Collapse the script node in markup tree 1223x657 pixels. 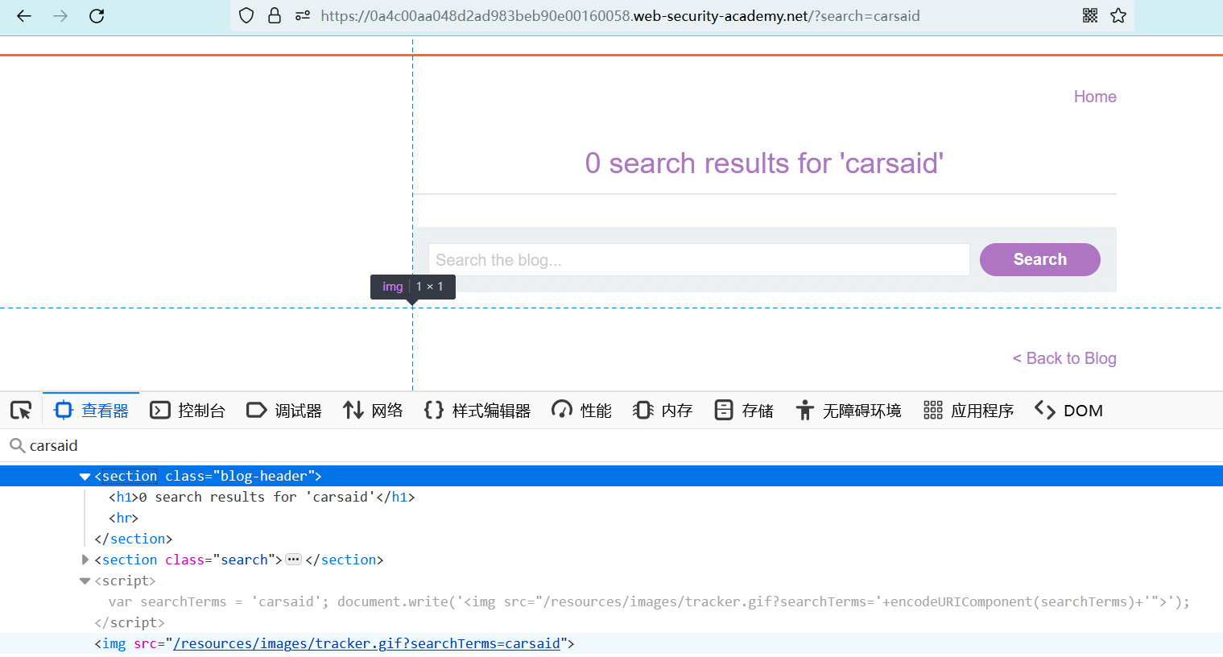tap(85, 581)
